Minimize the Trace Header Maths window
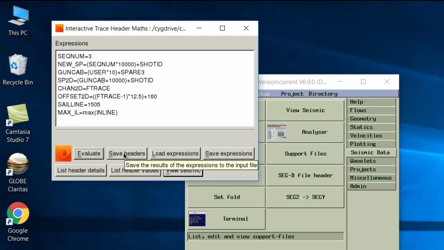Viewport: 444px width, 250px height. (199, 28)
